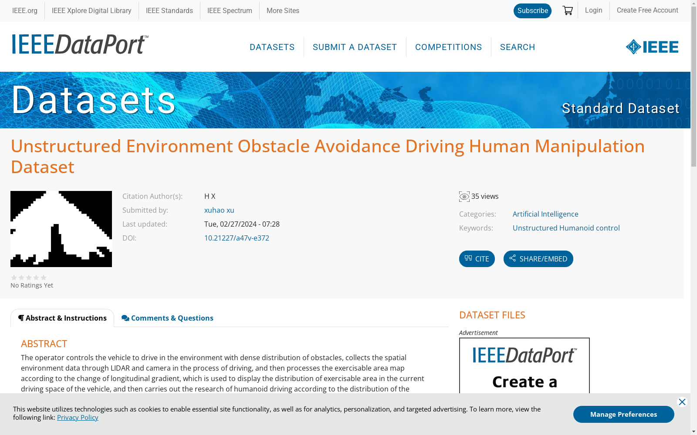The width and height of the screenshot is (697, 435).
Task: Open the SEARCH menu item
Action: click(518, 47)
